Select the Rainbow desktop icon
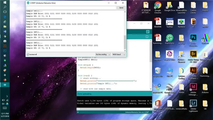 point(181,23)
